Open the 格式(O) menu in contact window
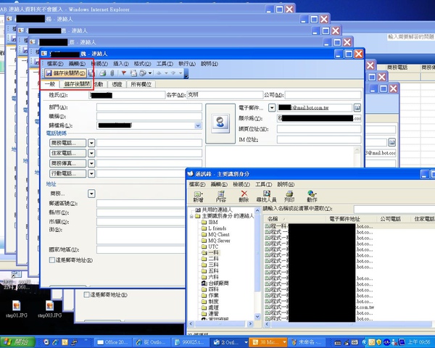The width and height of the screenshot is (435, 348). (x=142, y=64)
